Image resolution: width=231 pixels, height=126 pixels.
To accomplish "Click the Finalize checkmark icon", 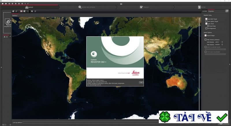I will point(141,7).
